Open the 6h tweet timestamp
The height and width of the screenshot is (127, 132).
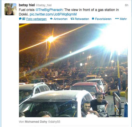click(x=126, y=5)
